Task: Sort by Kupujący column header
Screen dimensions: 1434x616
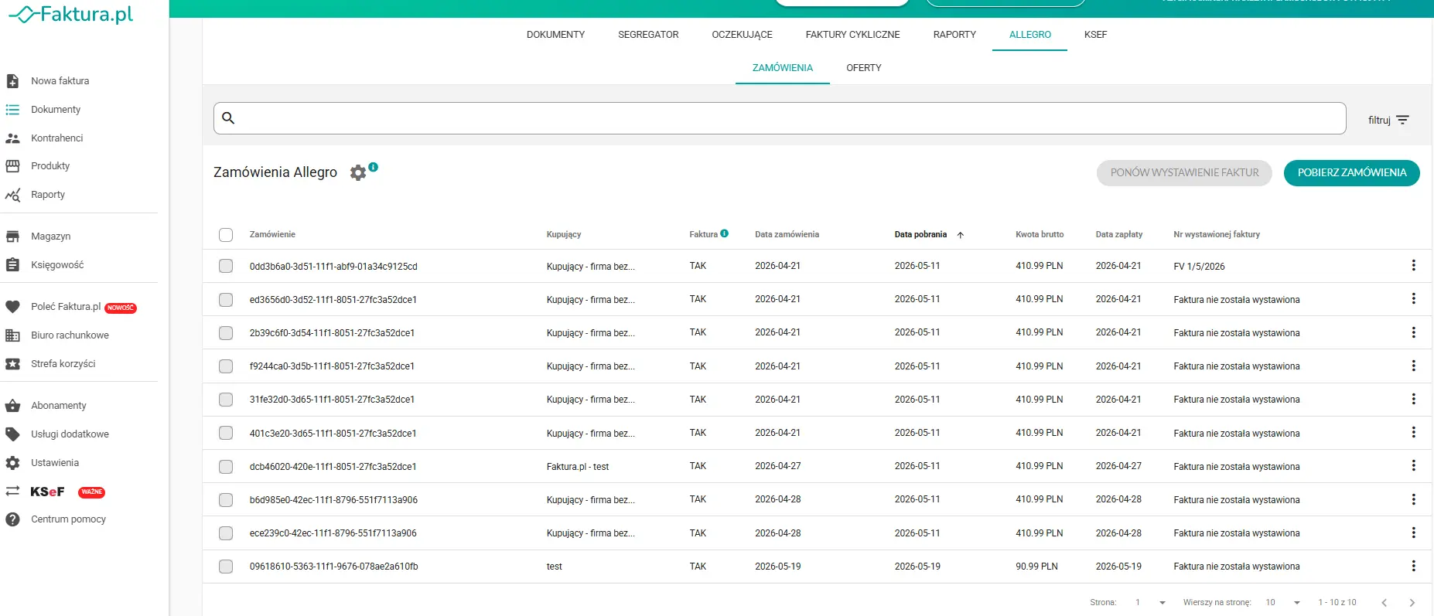Action: (x=564, y=234)
